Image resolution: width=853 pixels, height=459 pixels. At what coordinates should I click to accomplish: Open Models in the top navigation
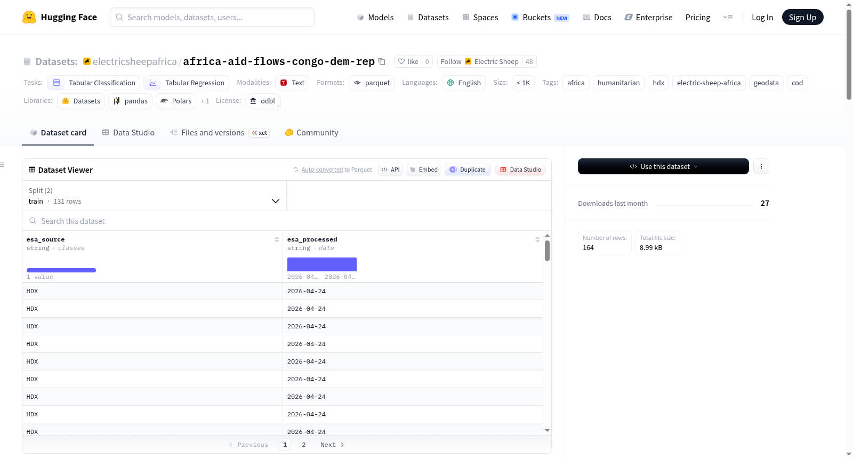coord(375,17)
